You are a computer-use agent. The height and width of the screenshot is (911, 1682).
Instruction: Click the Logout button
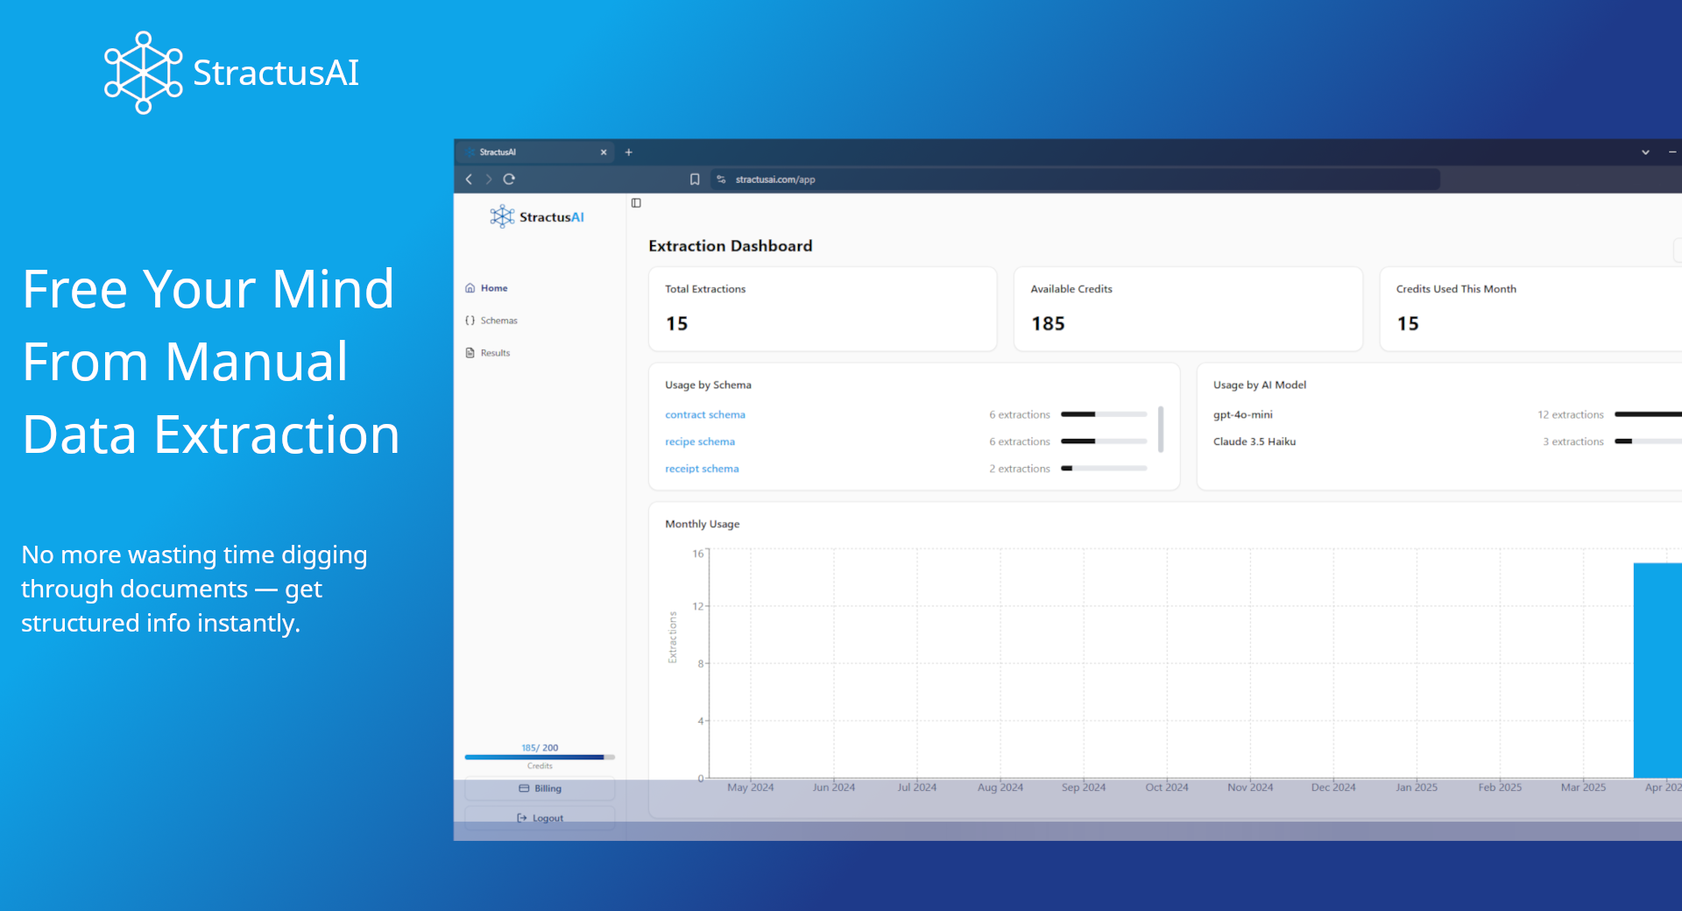pyautogui.click(x=540, y=818)
